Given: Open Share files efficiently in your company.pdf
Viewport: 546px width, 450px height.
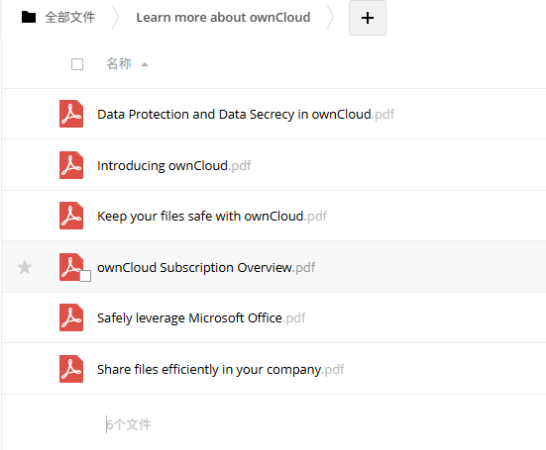Looking at the screenshot, I should 220,369.
